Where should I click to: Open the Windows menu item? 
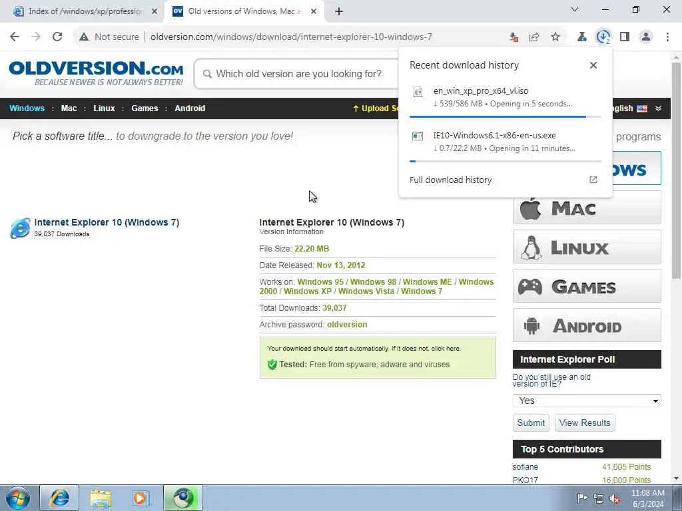[27, 108]
